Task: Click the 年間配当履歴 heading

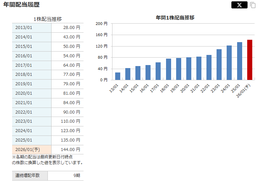Action: 21,5
